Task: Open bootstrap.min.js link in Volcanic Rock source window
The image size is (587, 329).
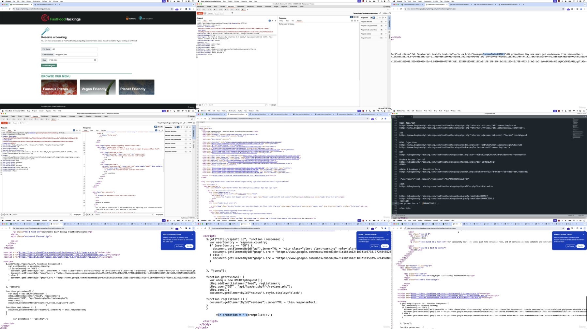Action: pyautogui.click(x=446, y=297)
